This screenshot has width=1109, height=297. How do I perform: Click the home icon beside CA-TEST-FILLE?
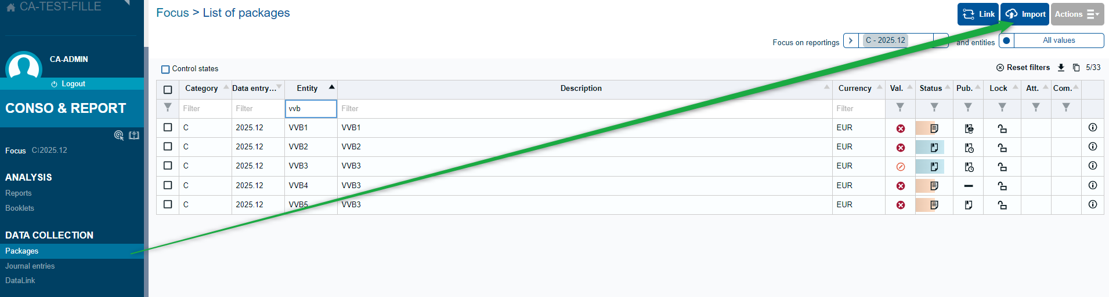coord(10,8)
